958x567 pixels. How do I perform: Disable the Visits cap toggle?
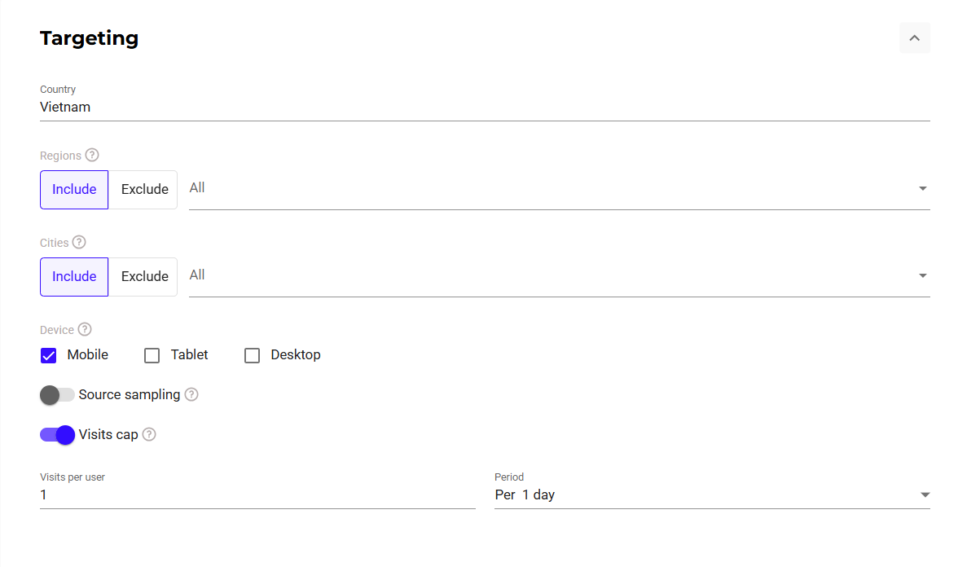(x=57, y=435)
